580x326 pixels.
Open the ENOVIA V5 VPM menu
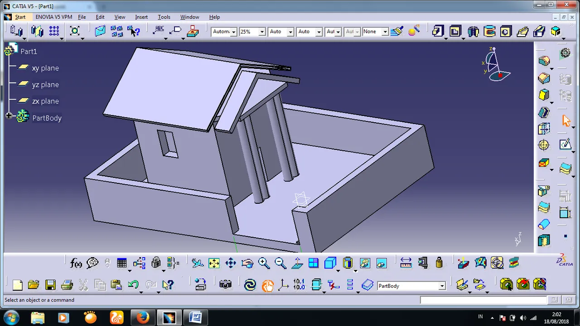coord(53,17)
